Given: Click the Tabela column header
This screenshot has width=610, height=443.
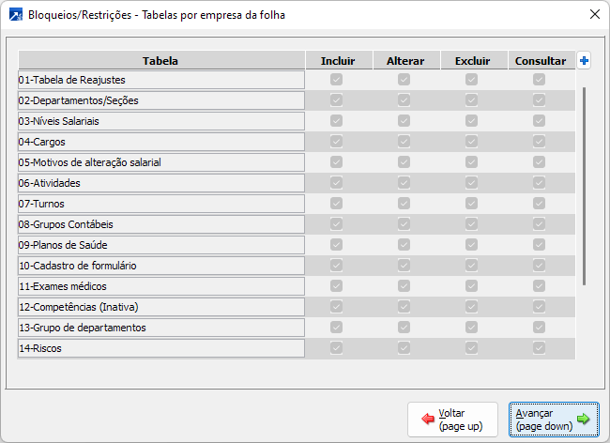Looking at the screenshot, I should [161, 61].
